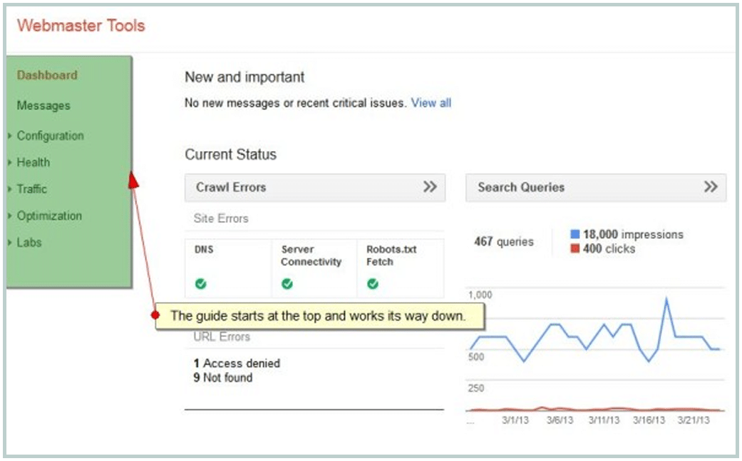This screenshot has width=742, height=461.
Task: Click the red clicks legend swatch
Action: 575,248
